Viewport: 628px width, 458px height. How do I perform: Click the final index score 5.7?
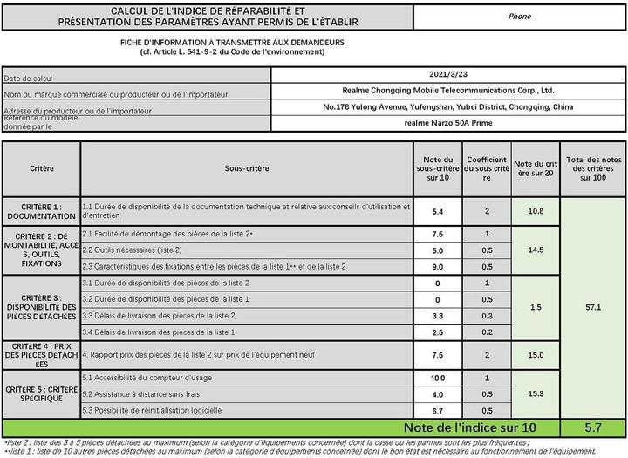593,428
